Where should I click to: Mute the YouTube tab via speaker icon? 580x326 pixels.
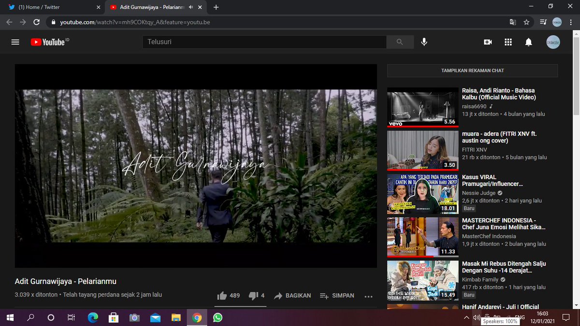(x=191, y=7)
